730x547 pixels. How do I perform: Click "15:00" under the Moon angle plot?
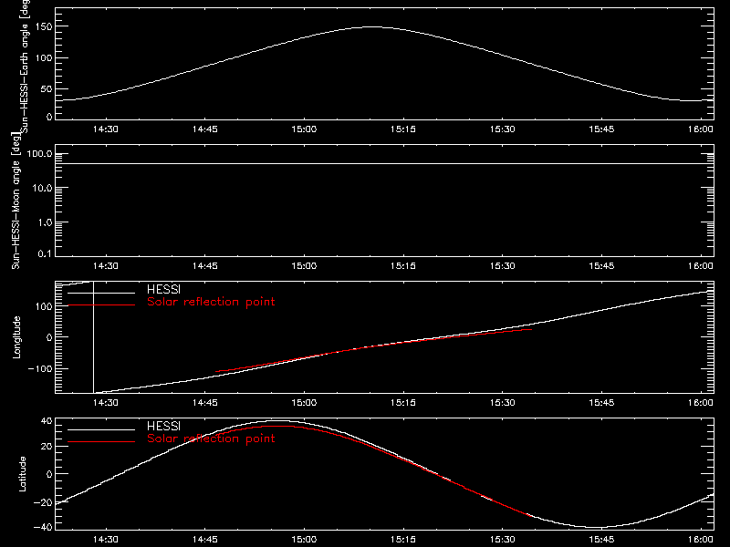304,266
